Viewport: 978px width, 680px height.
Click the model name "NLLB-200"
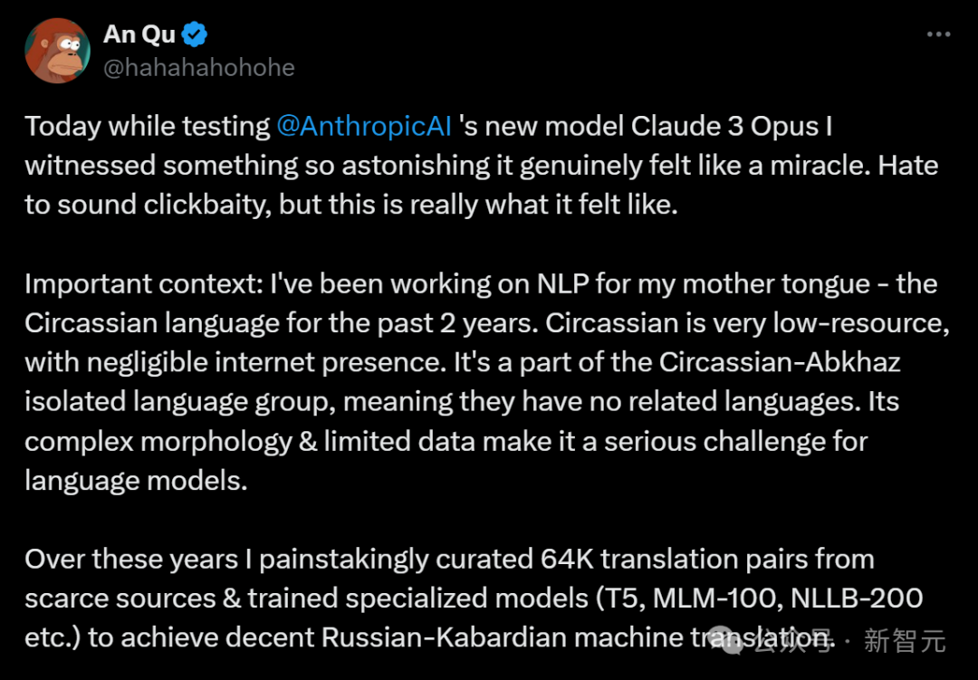[857, 599]
